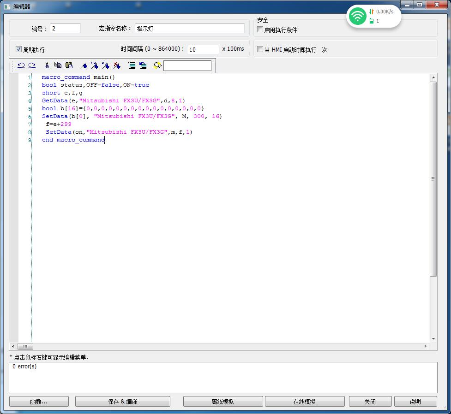
Task: Click the 保存 & 编译 button
Action: pyautogui.click(x=122, y=402)
